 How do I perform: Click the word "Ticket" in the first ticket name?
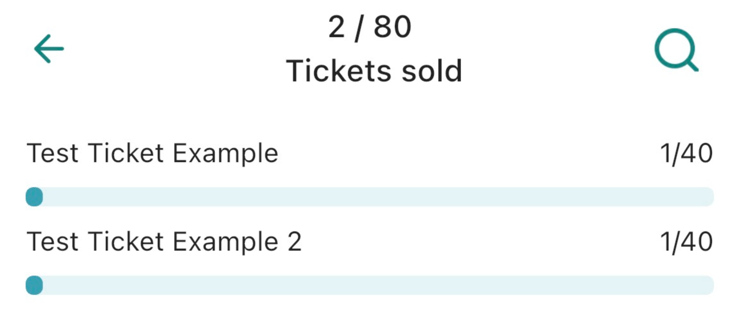pos(126,153)
